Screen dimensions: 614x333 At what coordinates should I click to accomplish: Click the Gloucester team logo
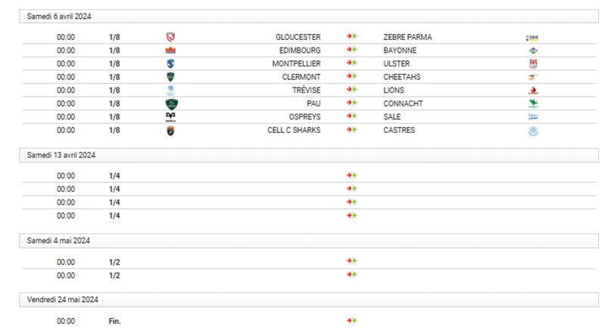[x=170, y=37]
